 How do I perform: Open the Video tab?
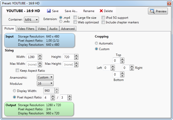(x=42, y=29)
